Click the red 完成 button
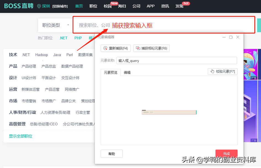This screenshot has height=168, width=261. pos(227,154)
